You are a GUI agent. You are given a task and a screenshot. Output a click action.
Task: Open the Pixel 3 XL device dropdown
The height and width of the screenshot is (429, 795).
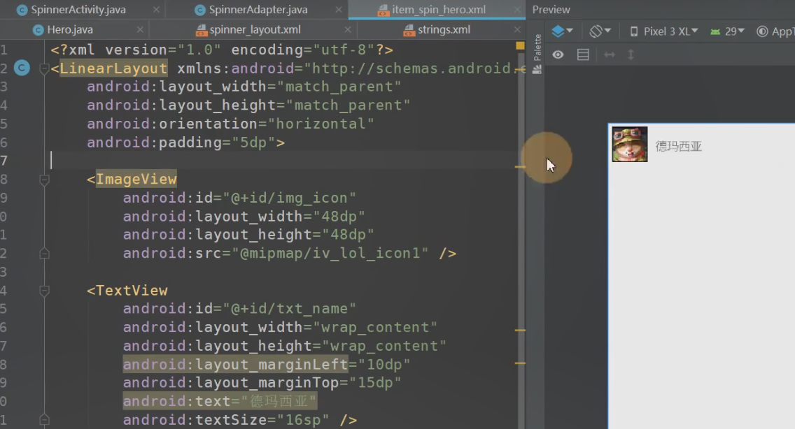pos(663,31)
